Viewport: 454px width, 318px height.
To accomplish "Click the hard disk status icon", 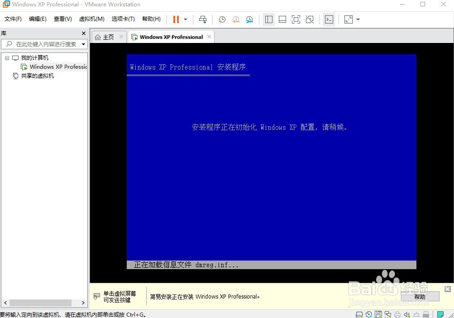I will point(359,314).
